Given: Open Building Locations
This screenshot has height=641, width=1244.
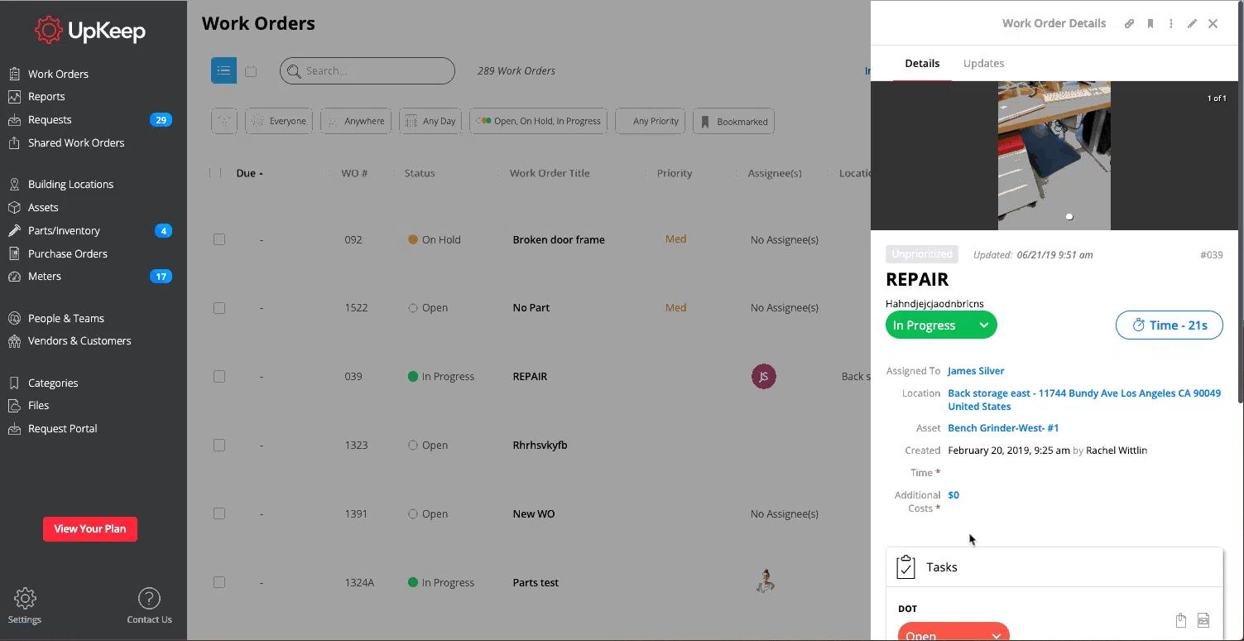Looking at the screenshot, I should [70, 185].
